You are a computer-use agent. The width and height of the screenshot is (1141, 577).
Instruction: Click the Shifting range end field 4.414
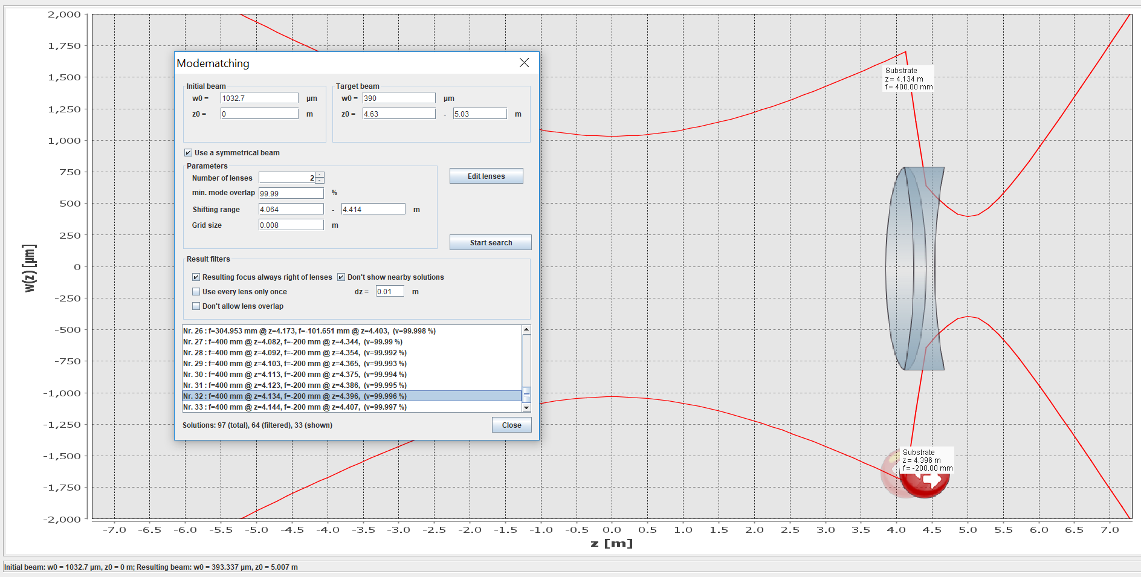point(373,209)
